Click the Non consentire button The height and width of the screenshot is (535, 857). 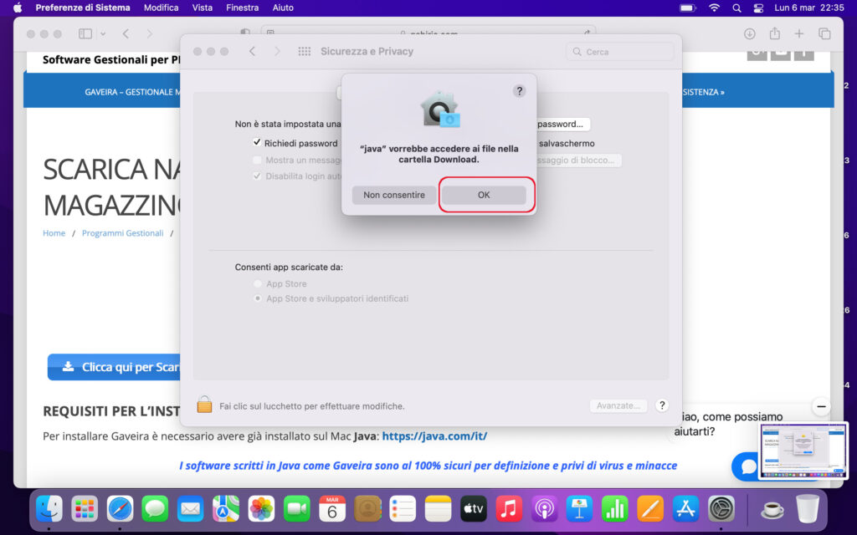(394, 195)
